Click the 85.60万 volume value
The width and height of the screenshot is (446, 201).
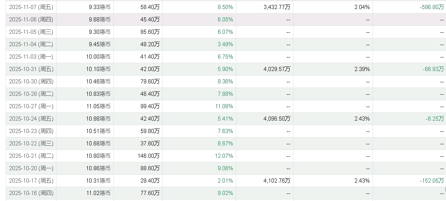click(150, 32)
